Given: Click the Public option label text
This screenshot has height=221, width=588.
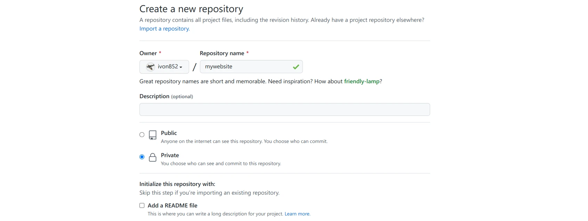Looking at the screenshot, I should pyautogui.click(x=169, y=133).
